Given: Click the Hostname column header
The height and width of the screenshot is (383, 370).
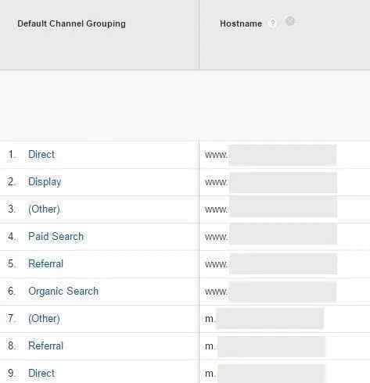Looking at the screenshot, I should tap(241, 23).
